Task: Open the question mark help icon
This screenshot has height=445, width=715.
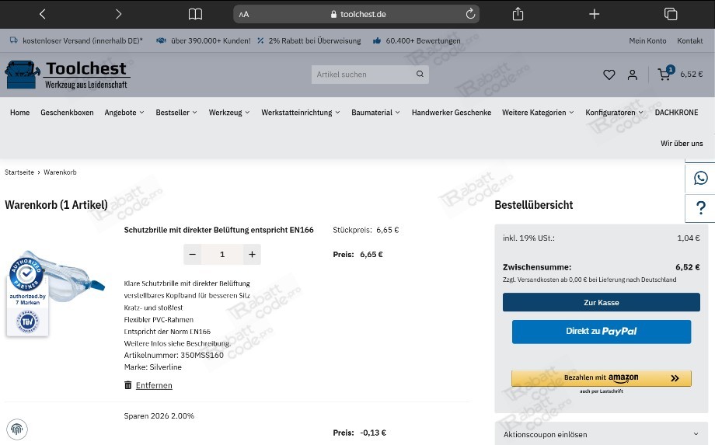Action: (701, 208)
